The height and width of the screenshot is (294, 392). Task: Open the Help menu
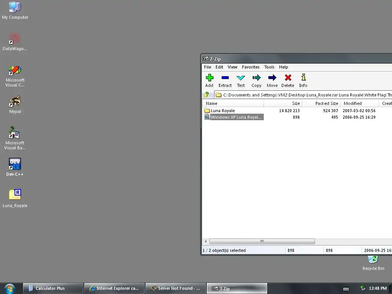pos(284,67)
